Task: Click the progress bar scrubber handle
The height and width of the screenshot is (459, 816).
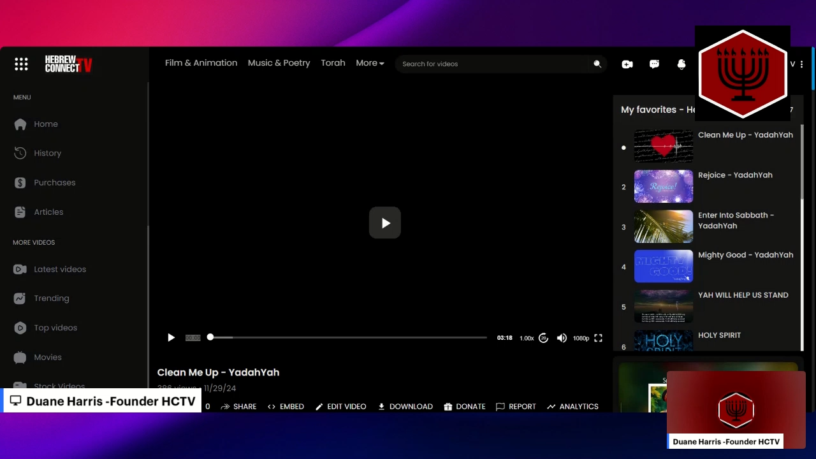Action: (210, 337)
